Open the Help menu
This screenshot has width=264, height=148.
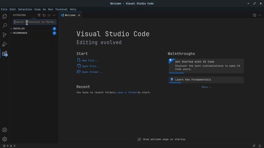[73, 9]
